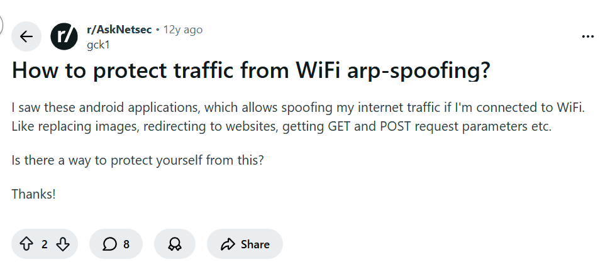Click the speech bubble comments icon
The height and width of the screenshot is (269, 610).
(109, 244)
